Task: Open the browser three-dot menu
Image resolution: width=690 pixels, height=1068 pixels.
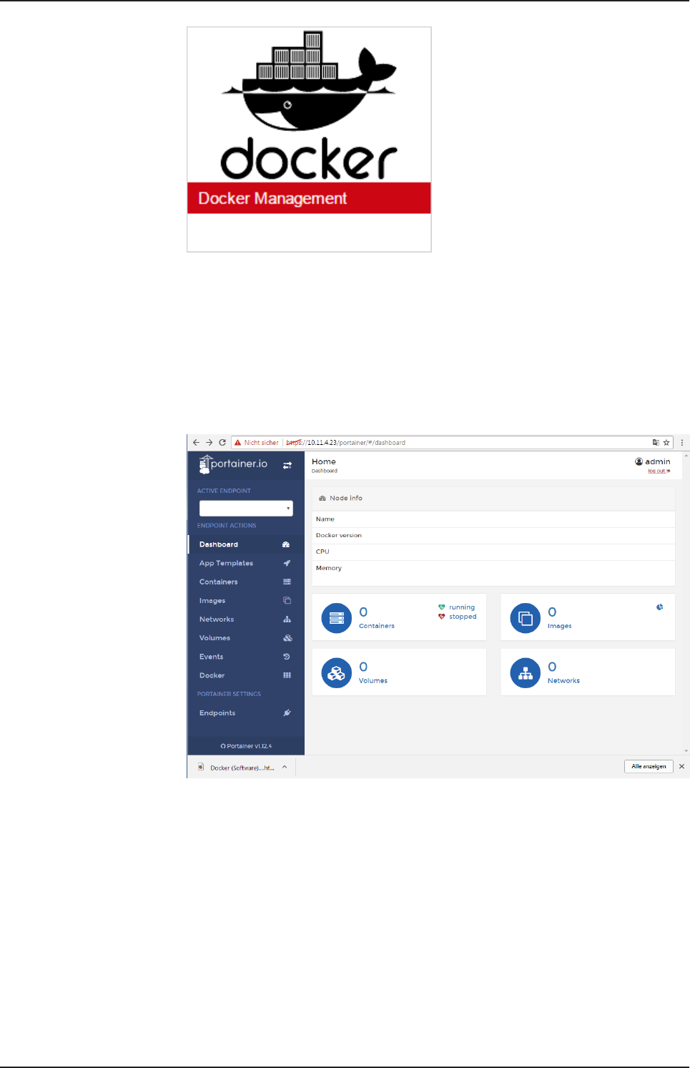Action: (x=682, y=443)
